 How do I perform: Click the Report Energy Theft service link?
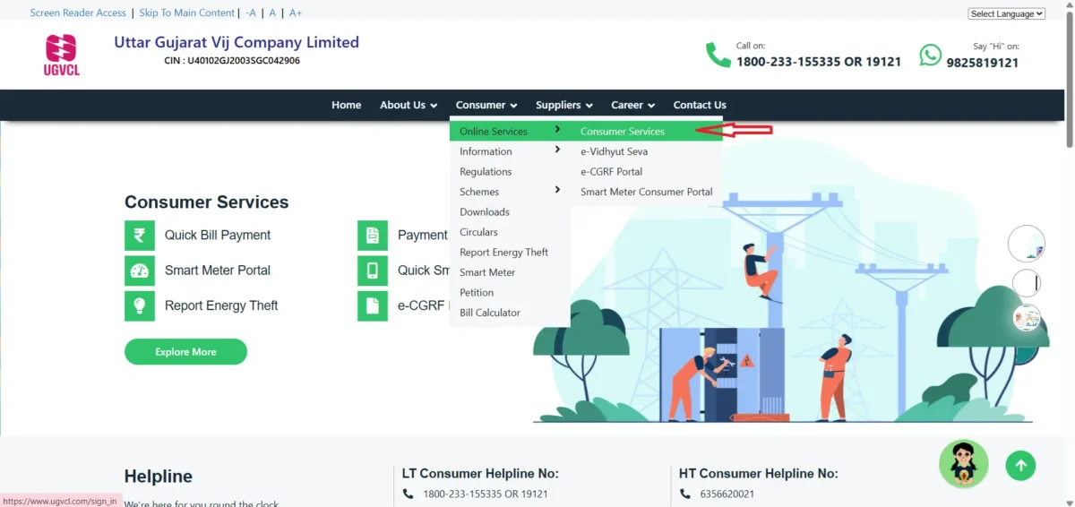point(221,305)
